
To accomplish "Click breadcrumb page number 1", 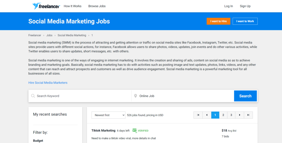I will pos(92,35).
